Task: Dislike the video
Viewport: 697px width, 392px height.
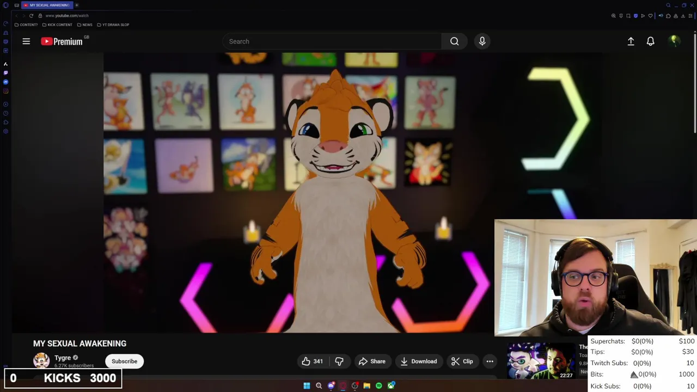Action: point(339,362)
